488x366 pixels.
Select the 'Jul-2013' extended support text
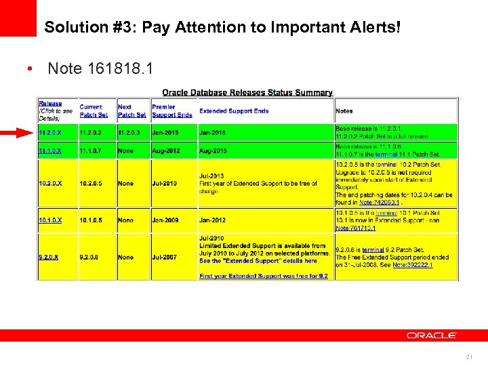point(211,176)
